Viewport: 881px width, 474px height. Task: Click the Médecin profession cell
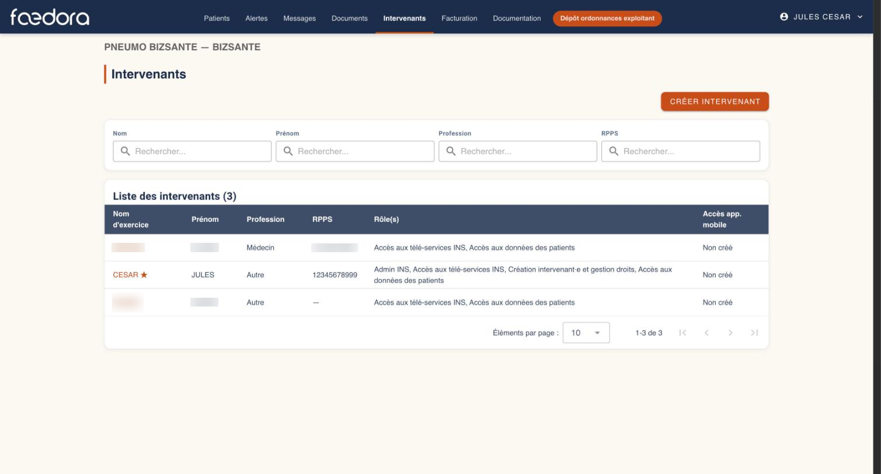(260, 248)
